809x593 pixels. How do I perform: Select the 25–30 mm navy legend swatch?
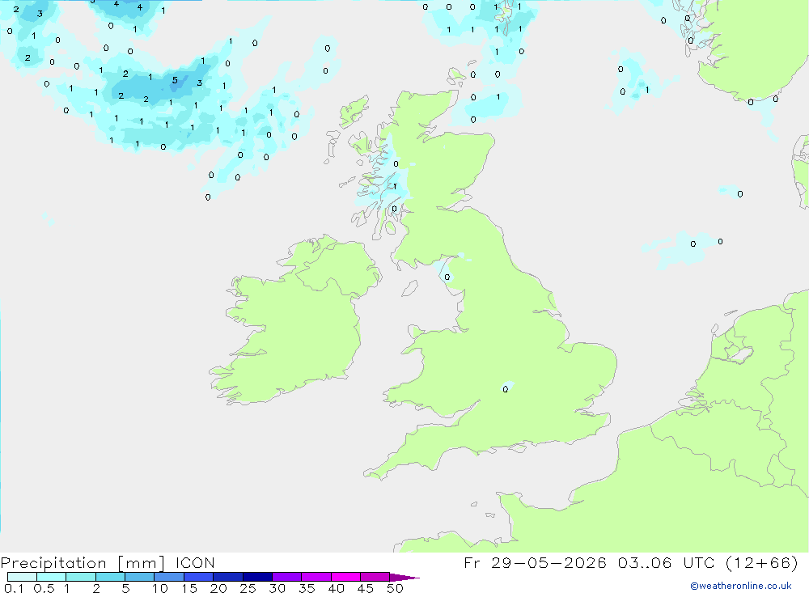pyautogui.click(x=257, y=577)
